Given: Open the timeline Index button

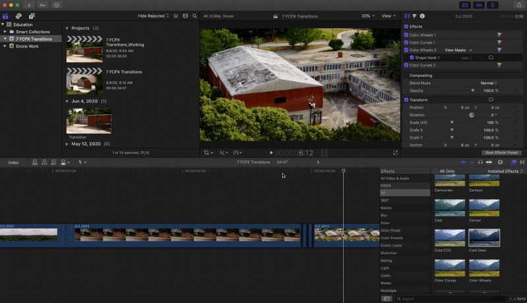Looking at the screenshot, I should tap(13, 162).
